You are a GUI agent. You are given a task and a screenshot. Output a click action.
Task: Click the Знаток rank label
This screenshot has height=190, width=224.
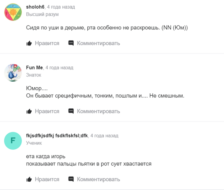pyautogui.click(x=34, y=75)
